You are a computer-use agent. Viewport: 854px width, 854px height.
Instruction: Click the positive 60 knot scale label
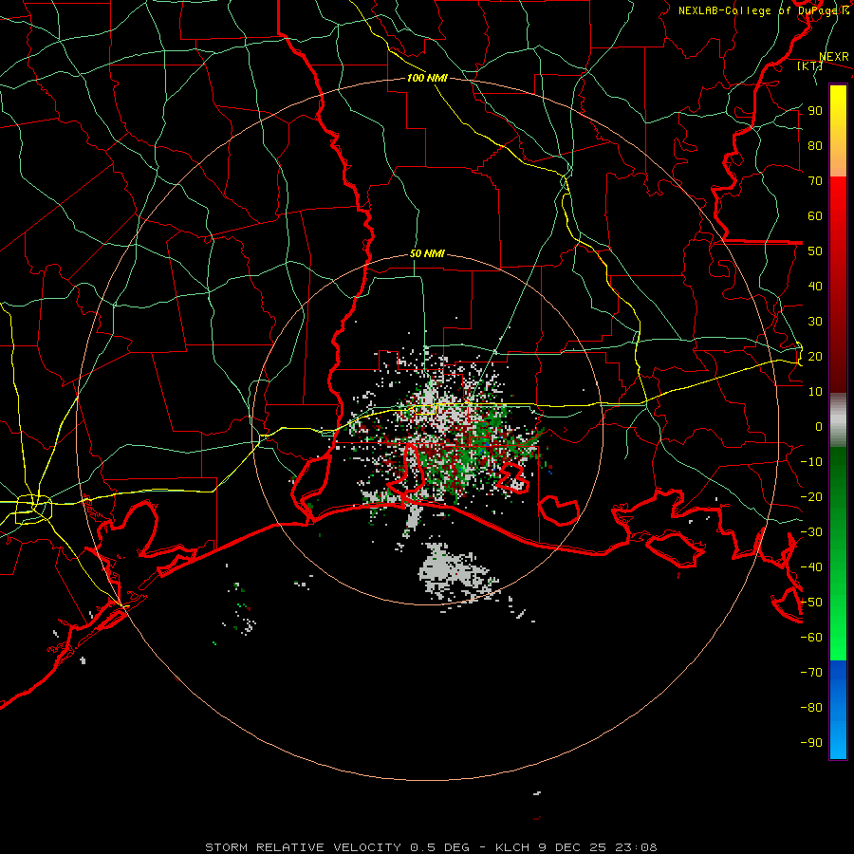[815, 216]
